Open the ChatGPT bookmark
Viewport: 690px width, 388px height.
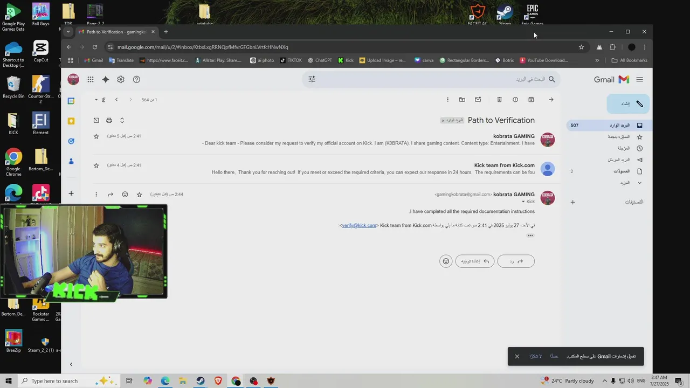320,60
